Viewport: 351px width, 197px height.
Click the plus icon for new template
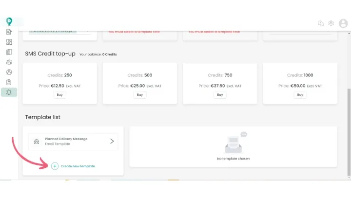55,166
